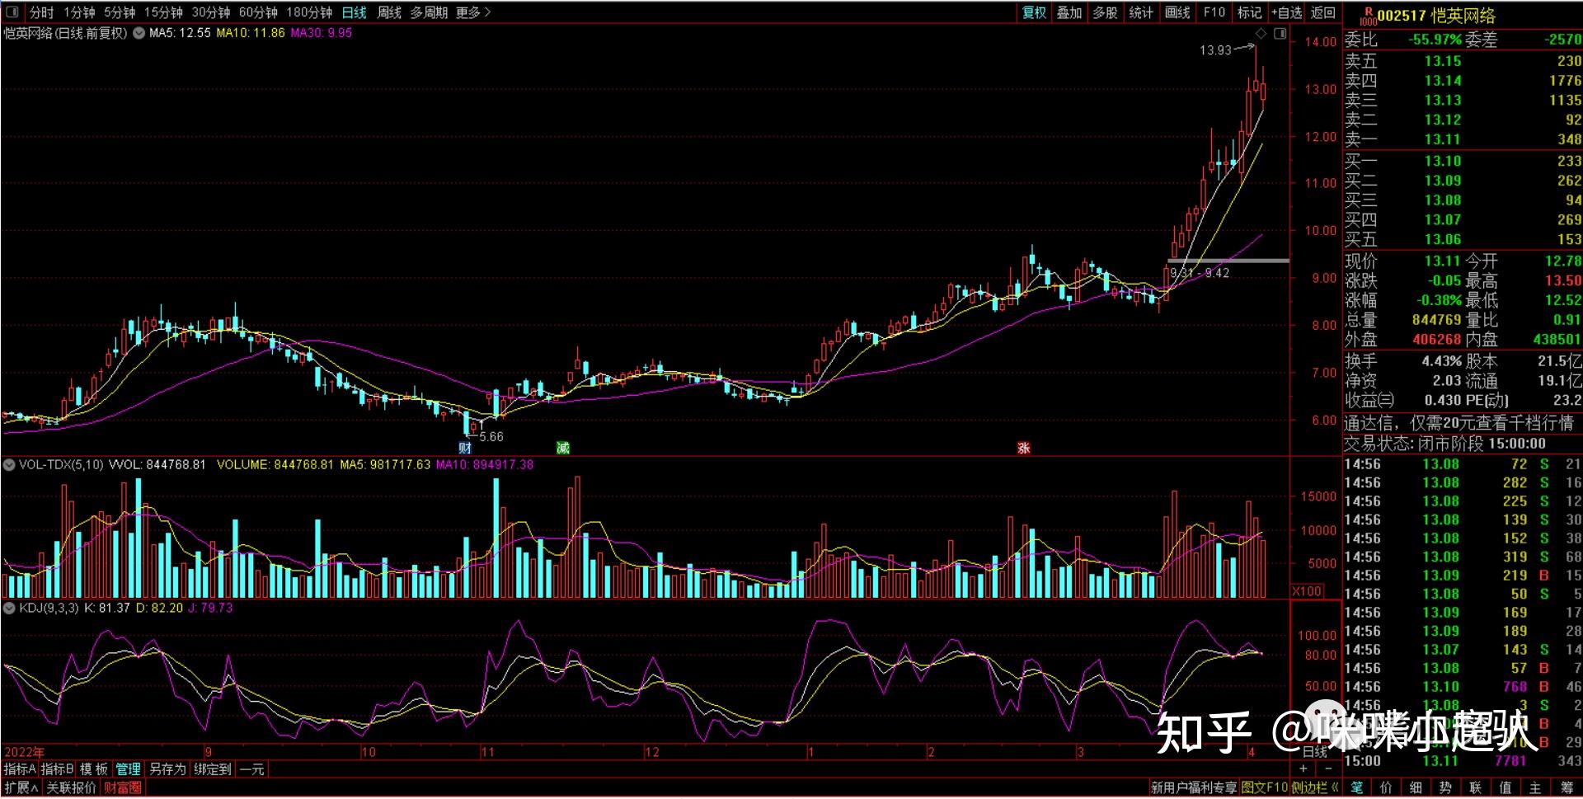Click the 日线 period label near time axis
Image resolution: width=1583 pixels, height=799 pixels.
click(x=1315, y=751)
